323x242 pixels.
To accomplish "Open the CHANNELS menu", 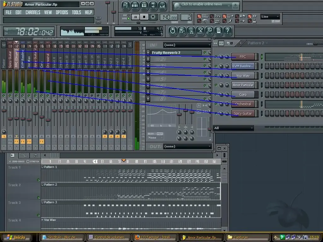I will (33, 12).
